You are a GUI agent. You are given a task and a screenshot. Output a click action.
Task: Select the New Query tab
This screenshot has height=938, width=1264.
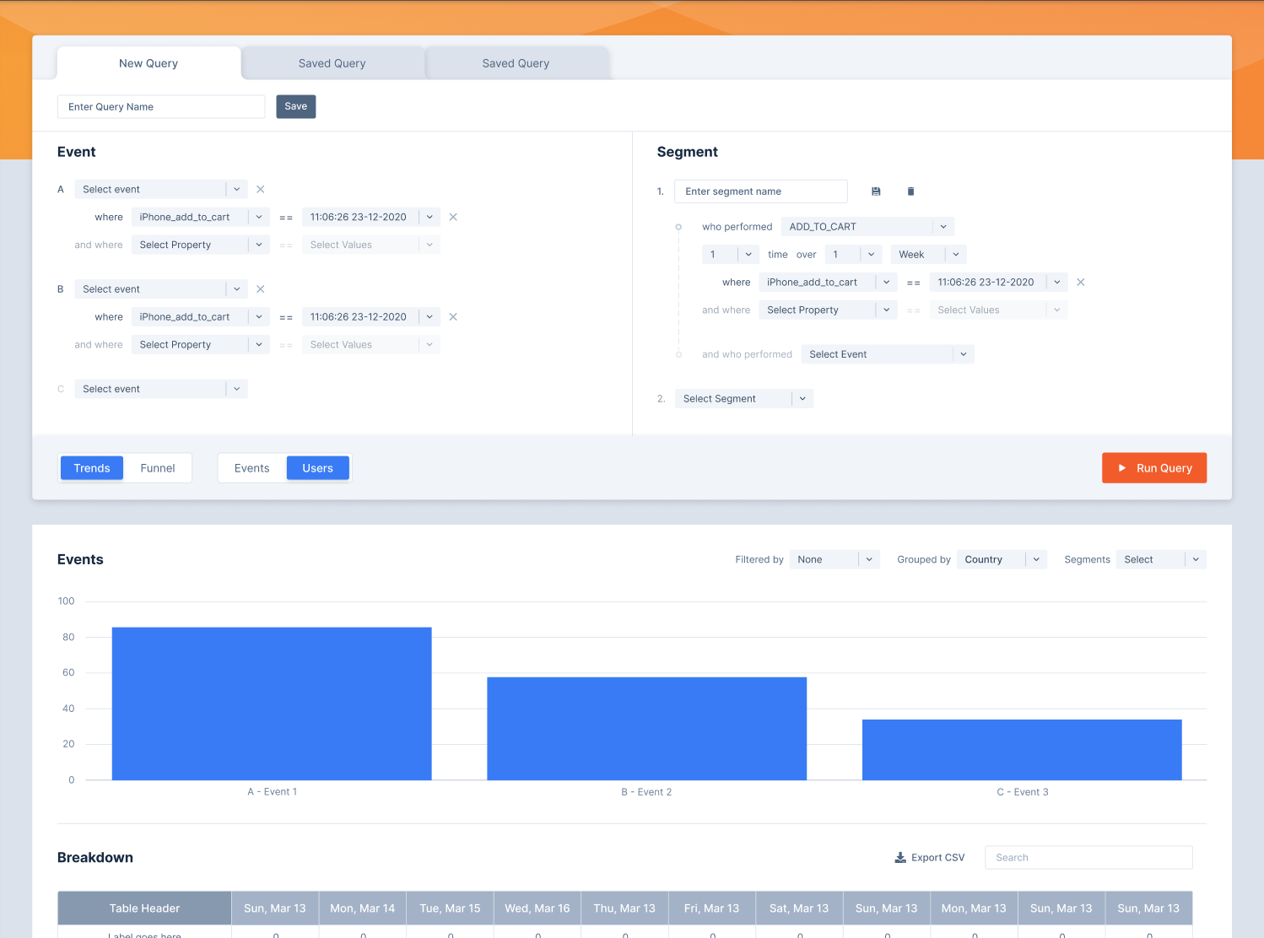(149, 63)
